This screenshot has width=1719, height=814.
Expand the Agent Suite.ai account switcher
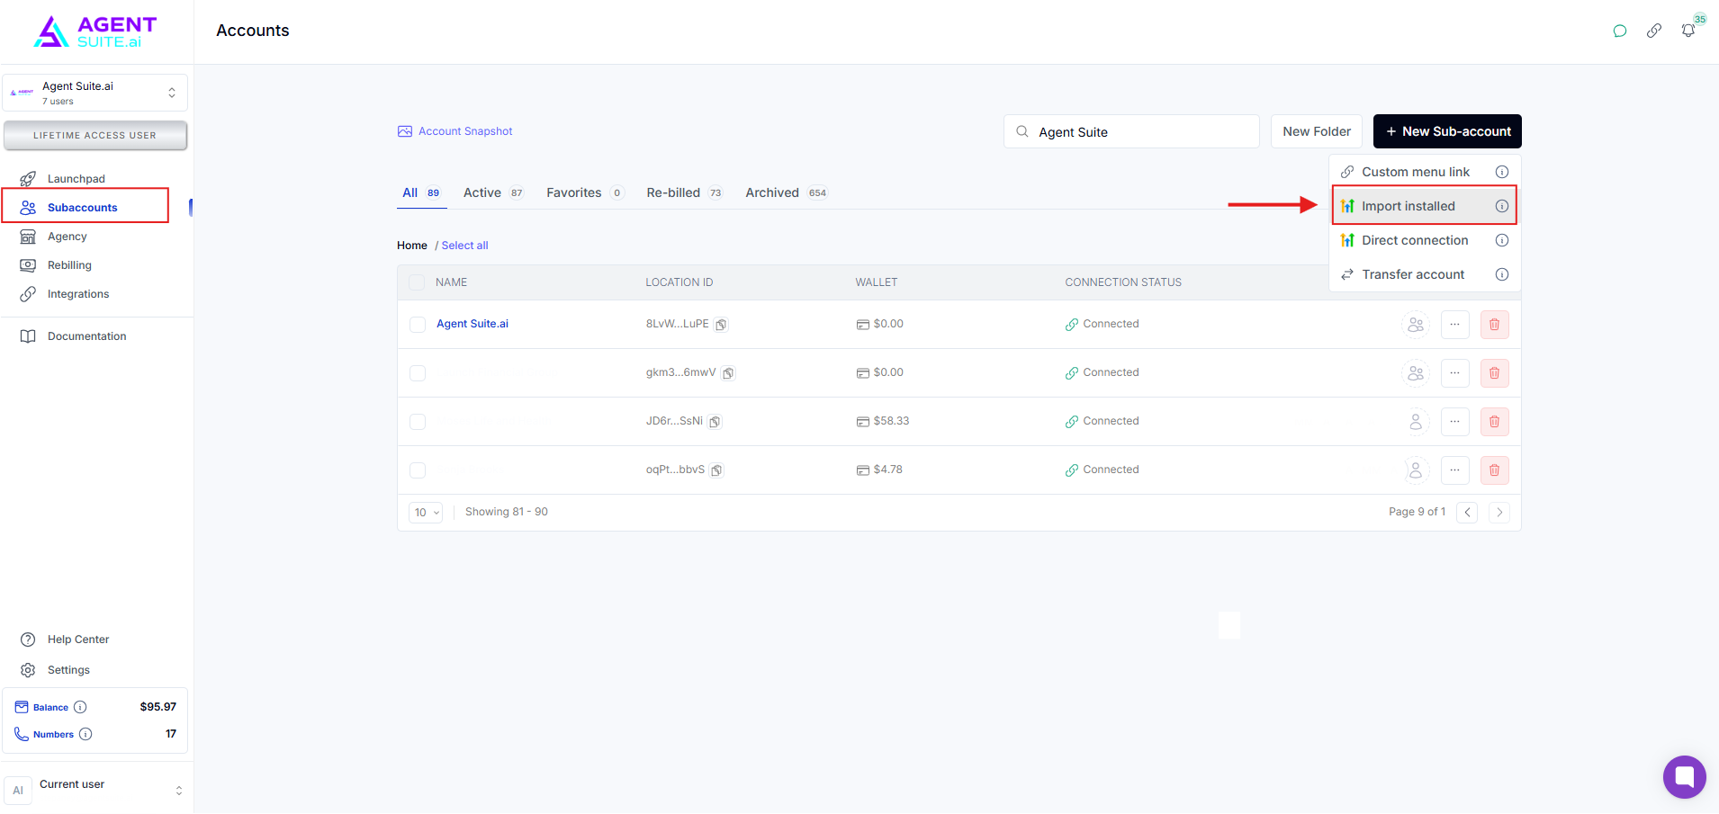(94, 93)
